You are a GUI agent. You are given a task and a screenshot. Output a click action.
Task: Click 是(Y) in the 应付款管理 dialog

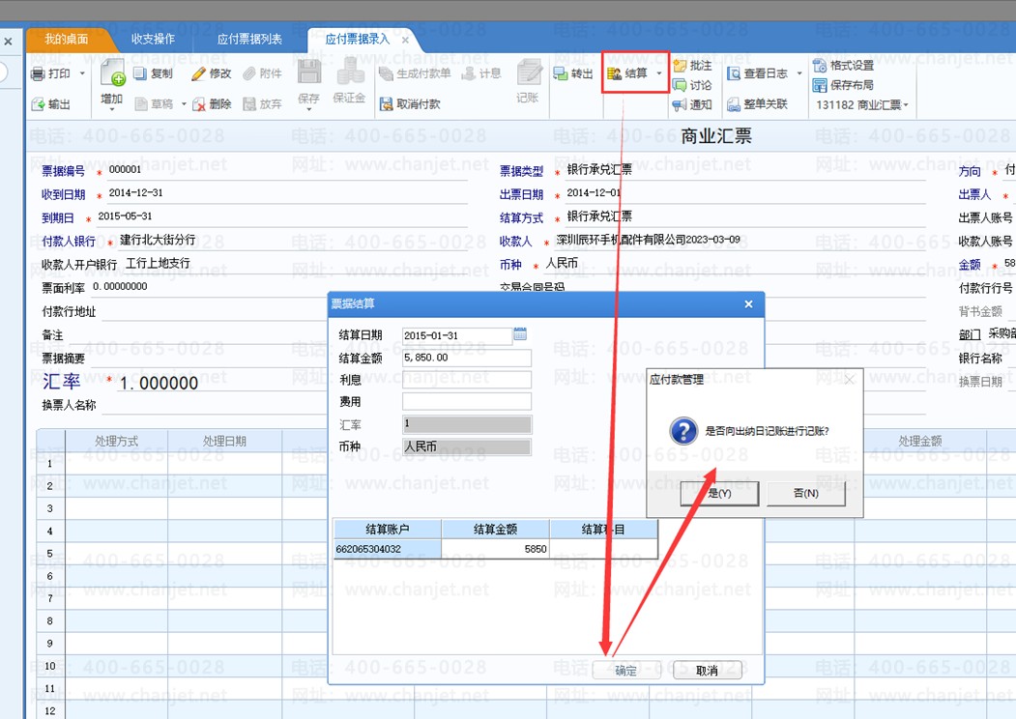click(719, 494)
